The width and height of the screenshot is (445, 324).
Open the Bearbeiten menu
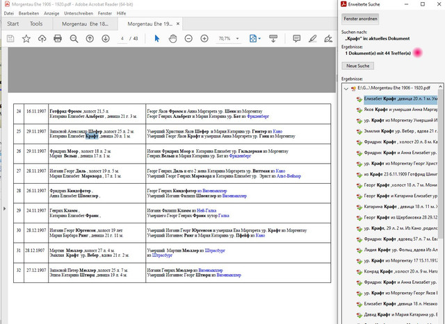pyautogui.click(x=29, y=13)
